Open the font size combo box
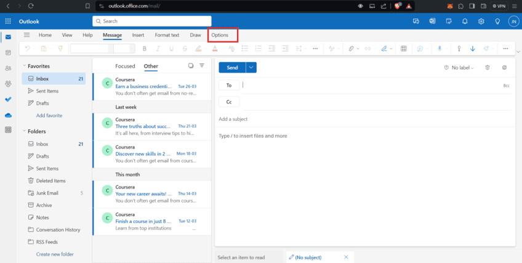 124,49
